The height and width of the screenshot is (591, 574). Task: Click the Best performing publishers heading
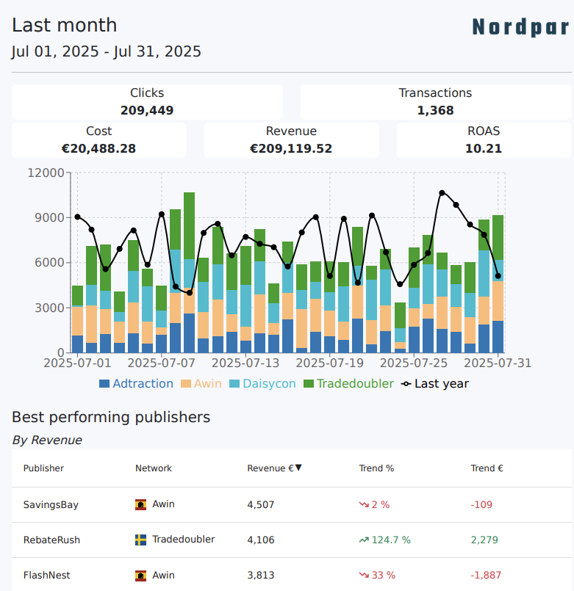pyautogui.click(x=111, y=417)
